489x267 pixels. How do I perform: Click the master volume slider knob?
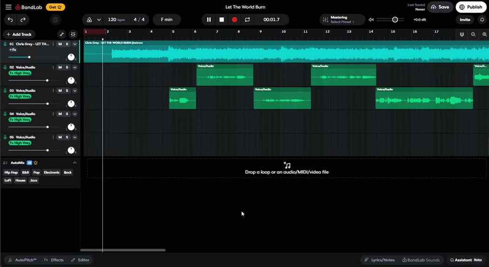pos(395,19)
